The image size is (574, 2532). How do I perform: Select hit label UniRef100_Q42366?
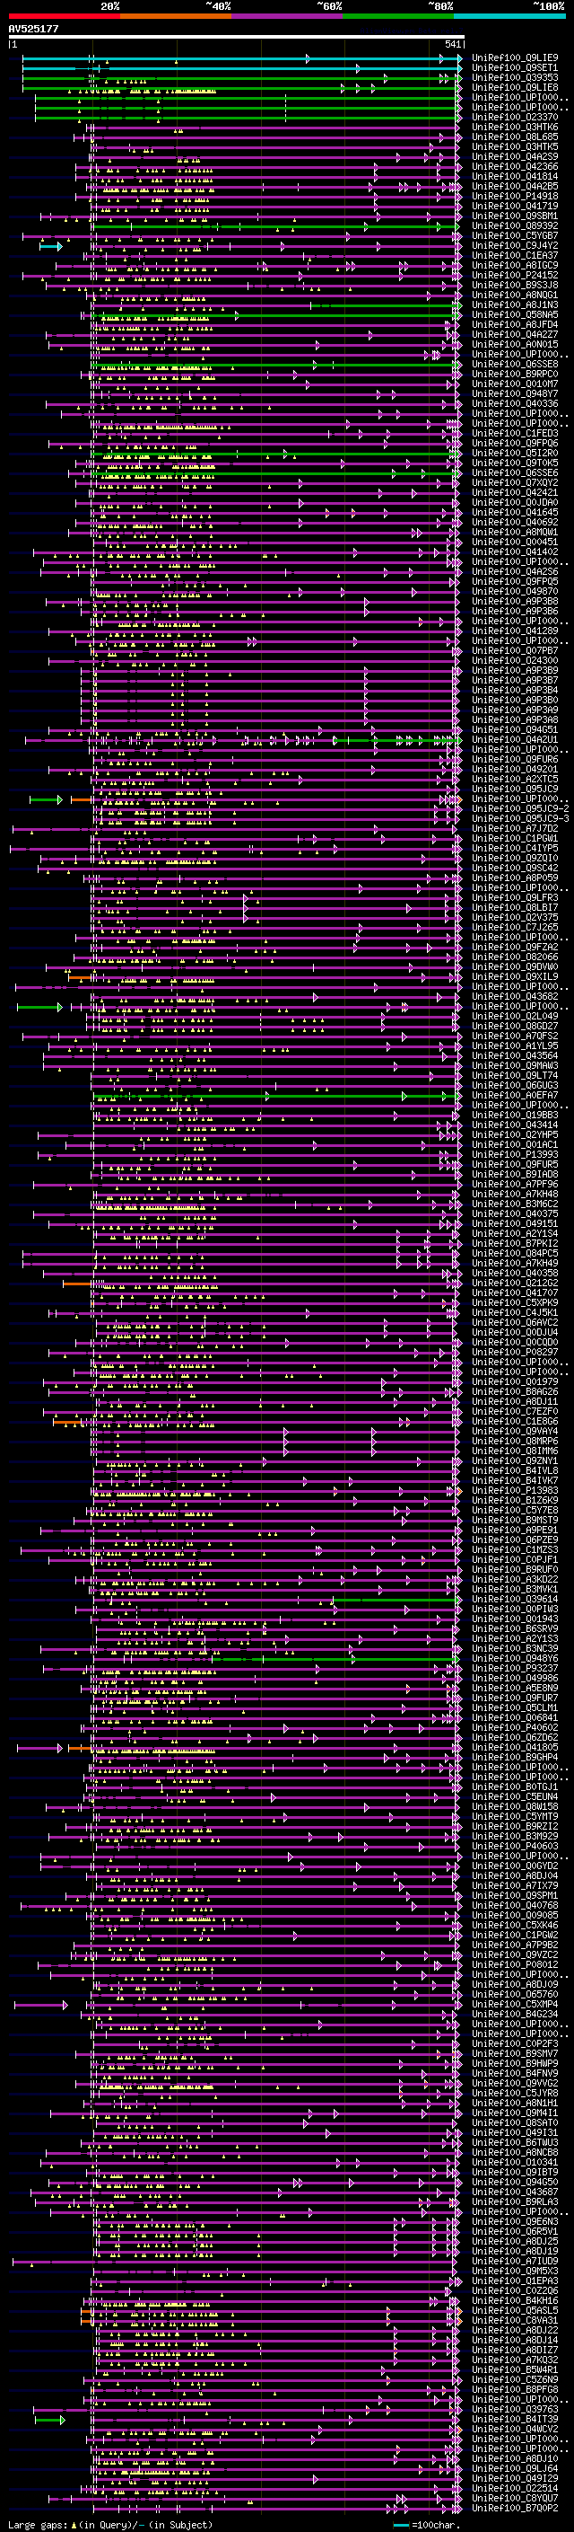coord(515,167)
